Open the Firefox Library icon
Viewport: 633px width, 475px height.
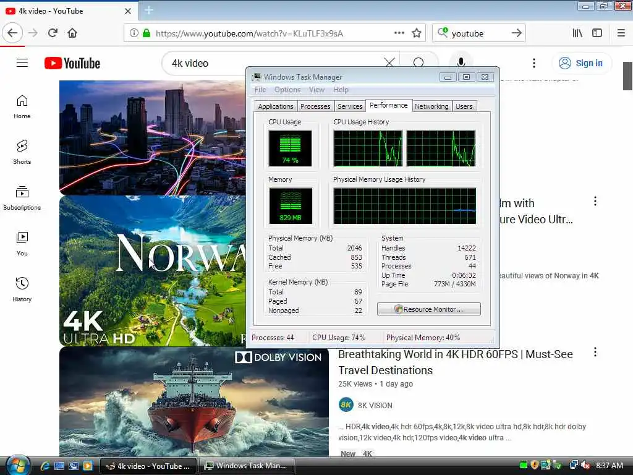click(577, 33)
